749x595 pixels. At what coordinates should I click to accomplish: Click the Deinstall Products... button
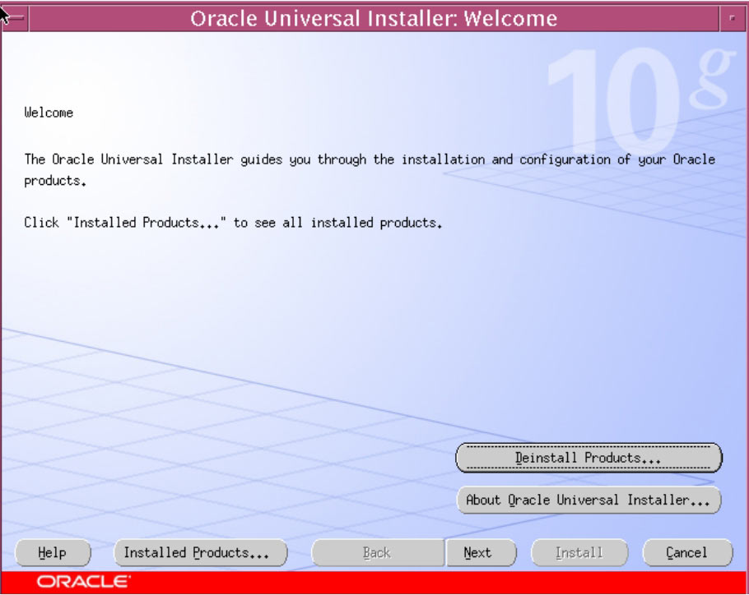pyautogui.click(x=589, y=458)
